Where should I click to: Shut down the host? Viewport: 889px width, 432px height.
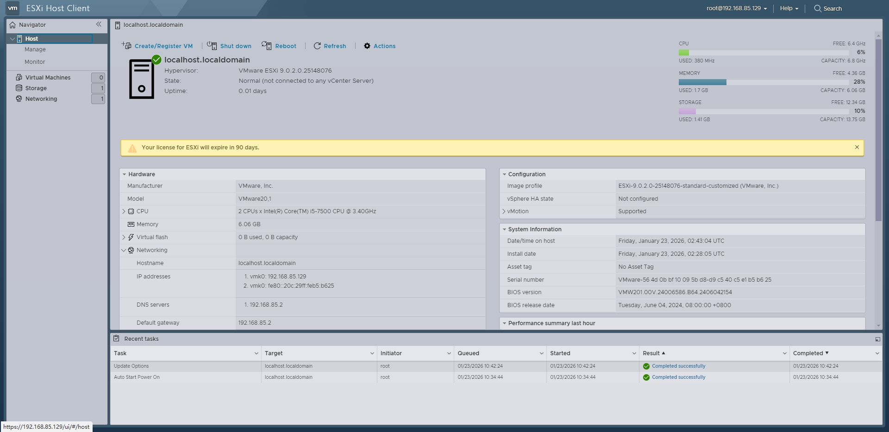coord(230,46)
